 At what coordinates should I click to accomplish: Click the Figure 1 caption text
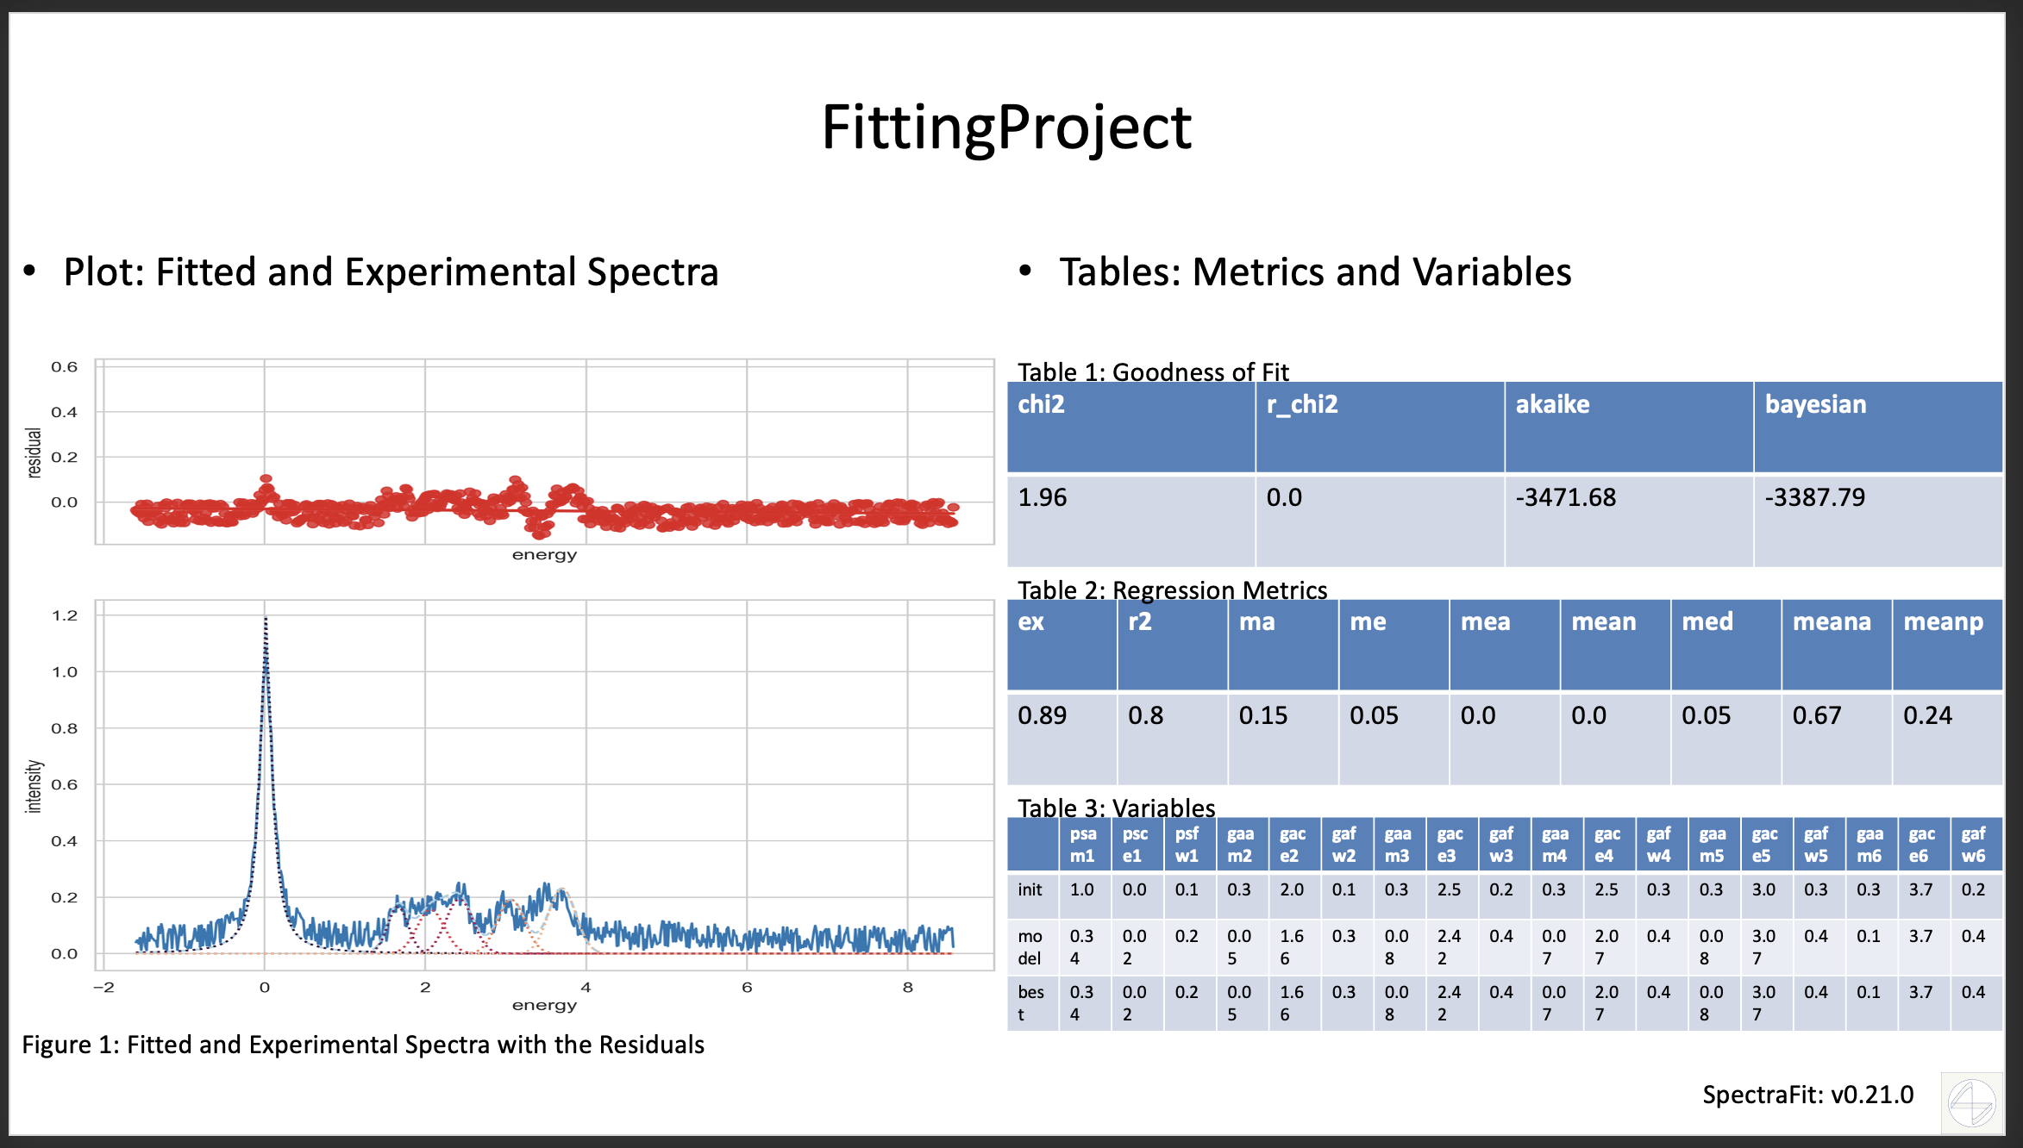pyautogui.click(x=363, y=1045)
